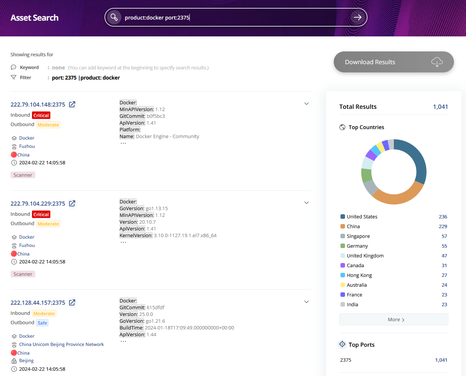Click Scanner tag on 222.79.104.229 result
This screenshot has width=466, height=376.
tap(23, 274)
